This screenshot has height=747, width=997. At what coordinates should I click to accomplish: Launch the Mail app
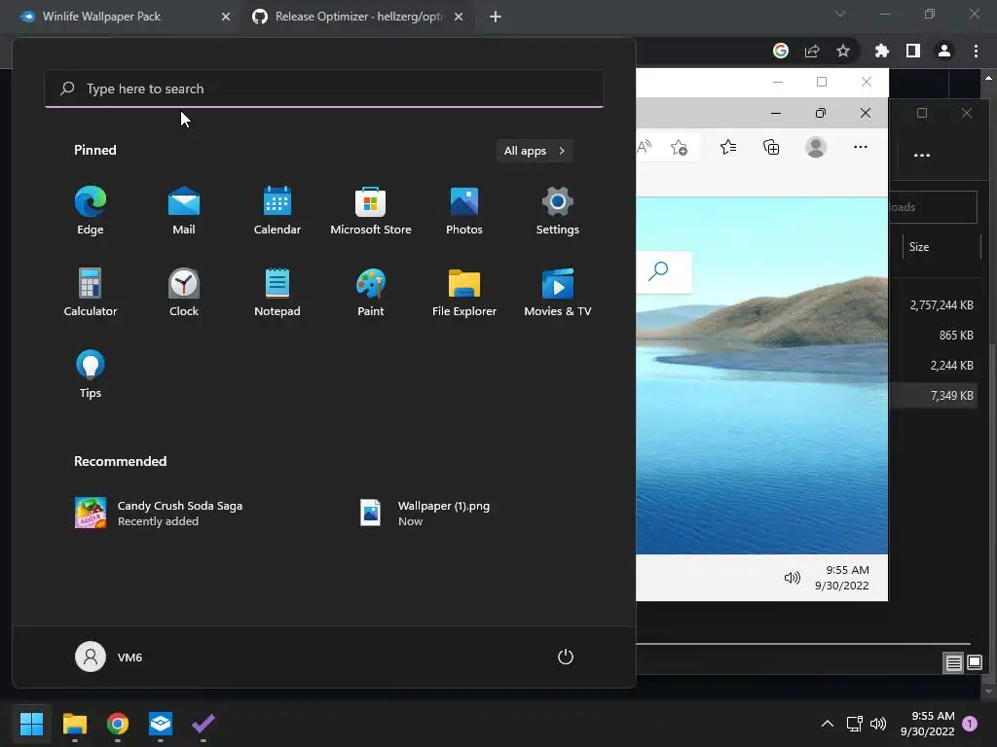184,211
